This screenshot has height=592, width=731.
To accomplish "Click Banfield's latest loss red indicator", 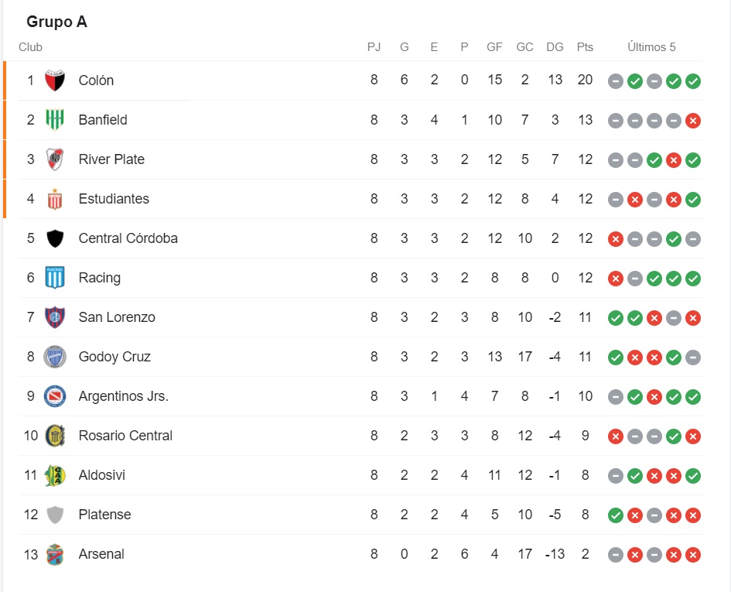I will [x=693, y=121].
